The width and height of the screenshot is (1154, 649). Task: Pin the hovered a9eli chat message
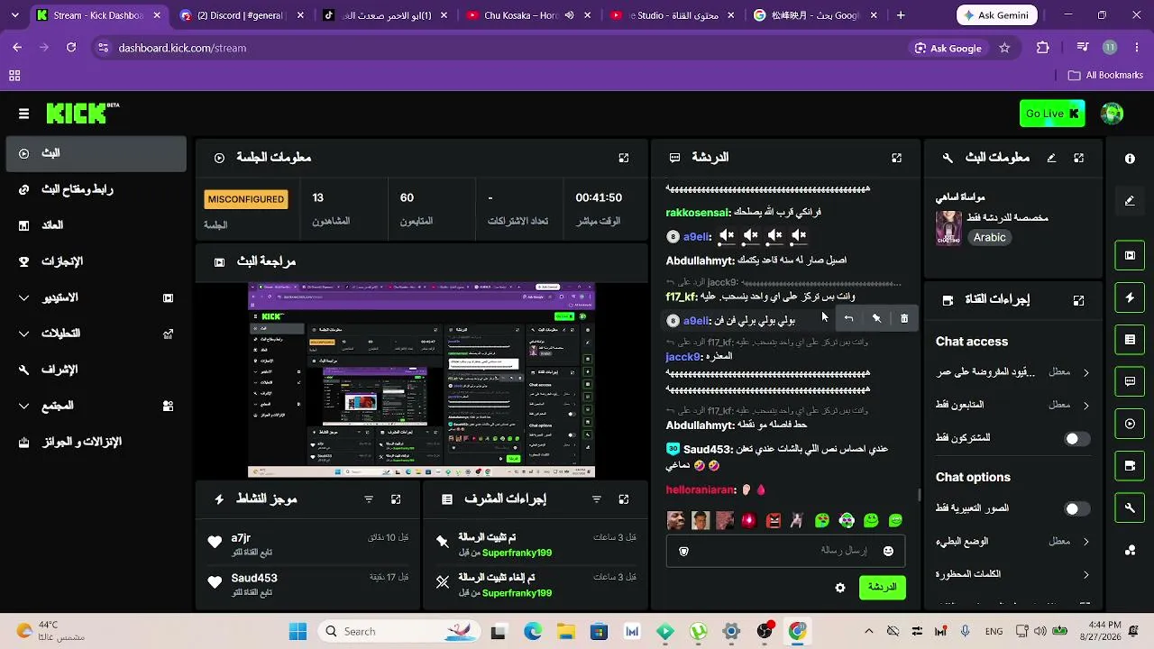click(x=876, y=318)
